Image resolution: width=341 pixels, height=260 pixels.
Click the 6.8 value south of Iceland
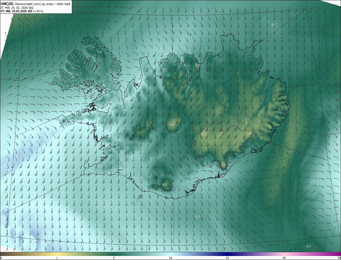coord(198,217)
